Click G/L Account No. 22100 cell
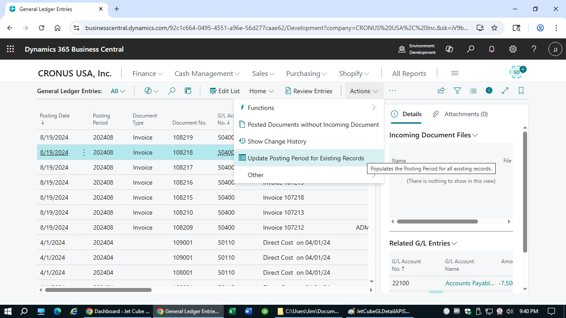This screenshot has height=318, width=566. [400, 283]
